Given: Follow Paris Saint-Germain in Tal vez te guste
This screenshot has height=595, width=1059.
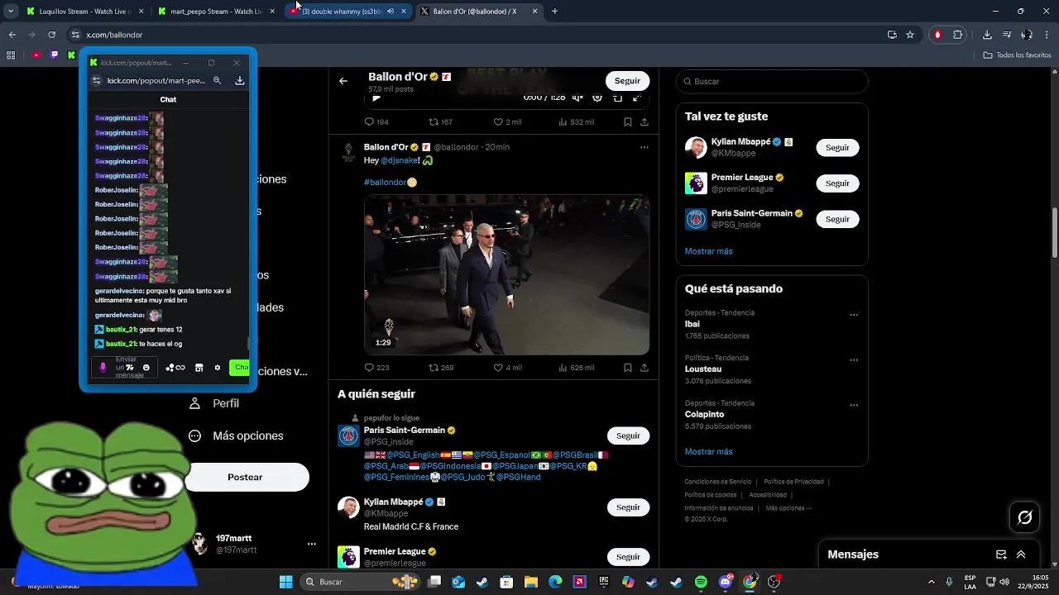Looking at the screenshot, I should [x=837, y=219].
